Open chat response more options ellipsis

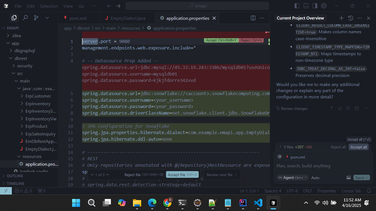click(x=366, y=108)
